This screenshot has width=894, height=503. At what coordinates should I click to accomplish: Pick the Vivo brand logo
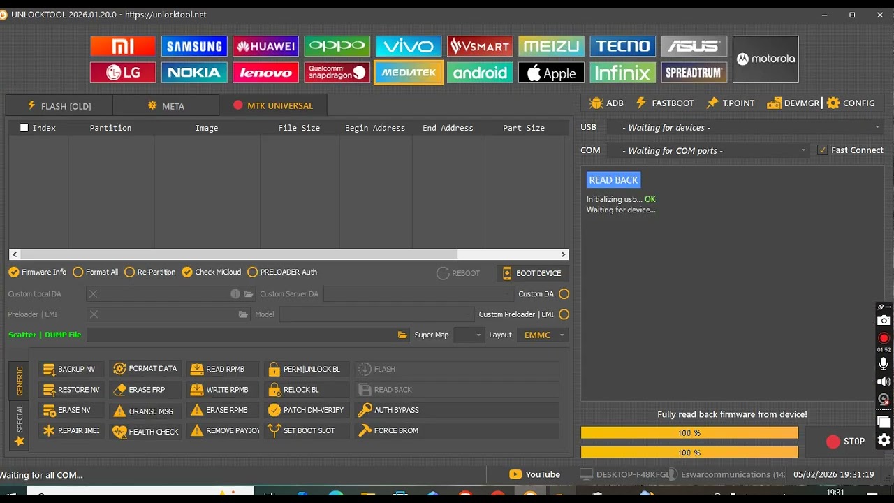click(x=409, y=46)
